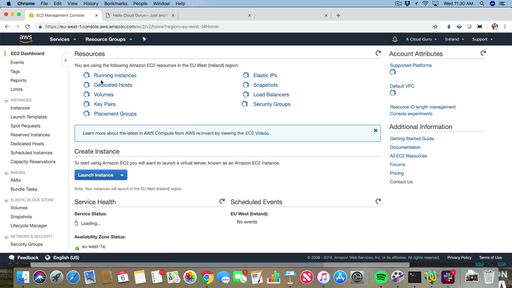Open the Launch Instance dropdown arrow
Screen dimensions: 512x288
coord(122,175)
